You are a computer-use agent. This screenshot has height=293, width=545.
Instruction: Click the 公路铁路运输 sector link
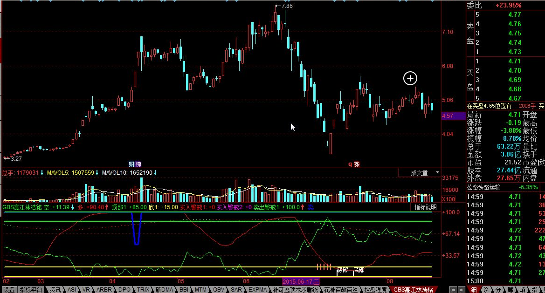(484, 187)
